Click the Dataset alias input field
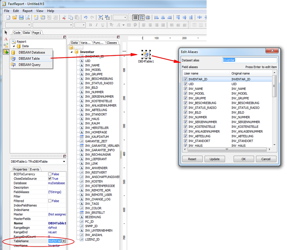 [250, 60]
